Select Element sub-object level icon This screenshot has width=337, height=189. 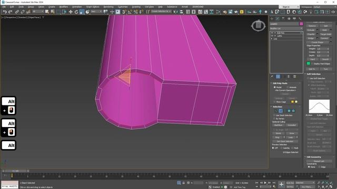[x=293, y=111]
